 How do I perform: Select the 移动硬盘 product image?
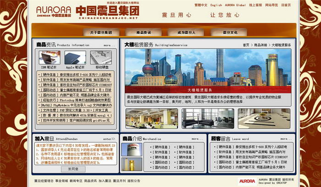click(x=101, y=57)
